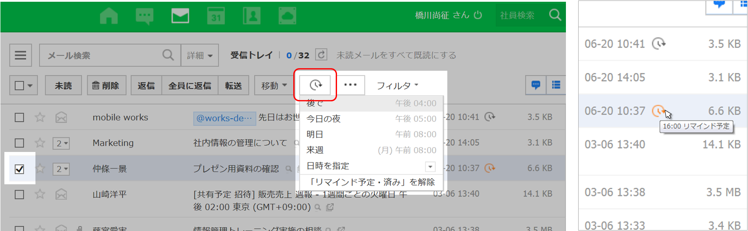Open the 移動 dropdown menu

[274, 86]
